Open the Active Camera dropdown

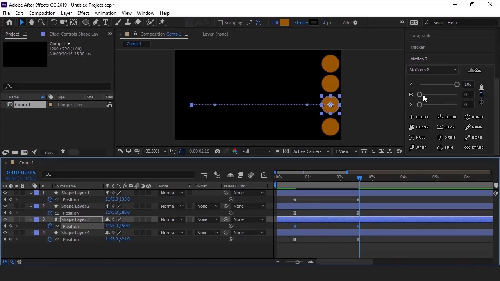[x=311, y=151]
